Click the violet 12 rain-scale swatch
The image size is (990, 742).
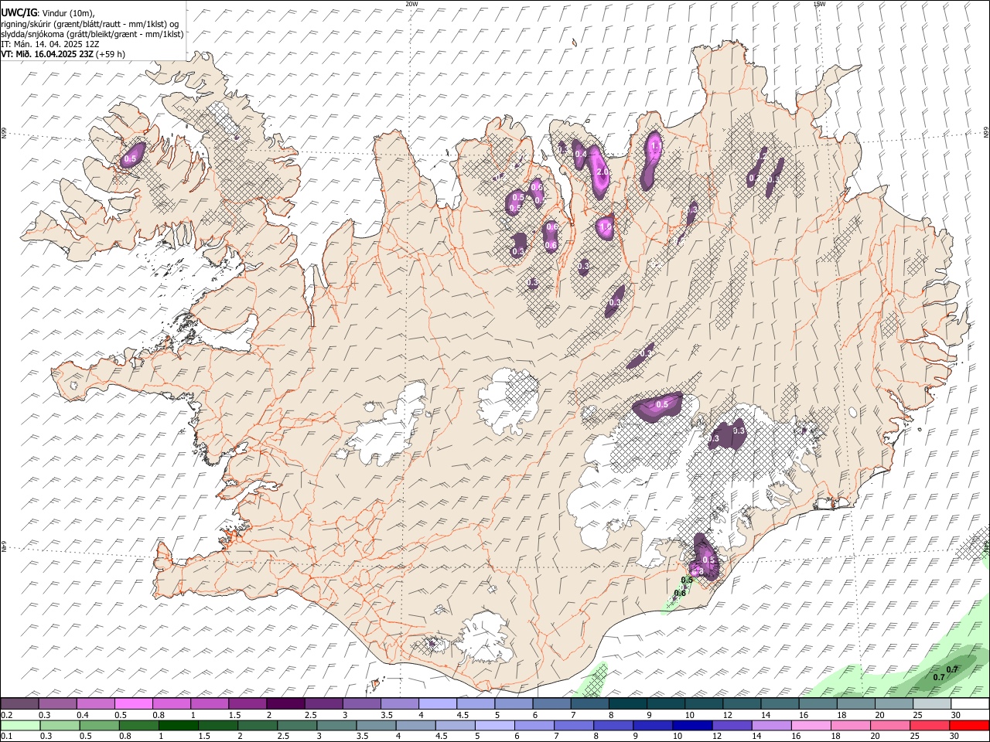732,726
